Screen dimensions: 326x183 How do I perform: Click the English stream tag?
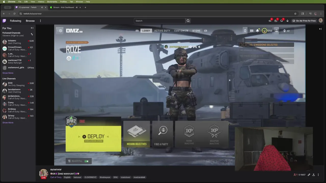coord(67,177)
